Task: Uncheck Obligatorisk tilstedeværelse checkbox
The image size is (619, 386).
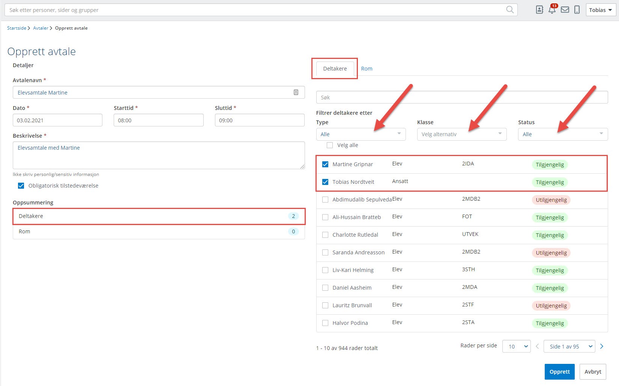Action: (21, 186)
